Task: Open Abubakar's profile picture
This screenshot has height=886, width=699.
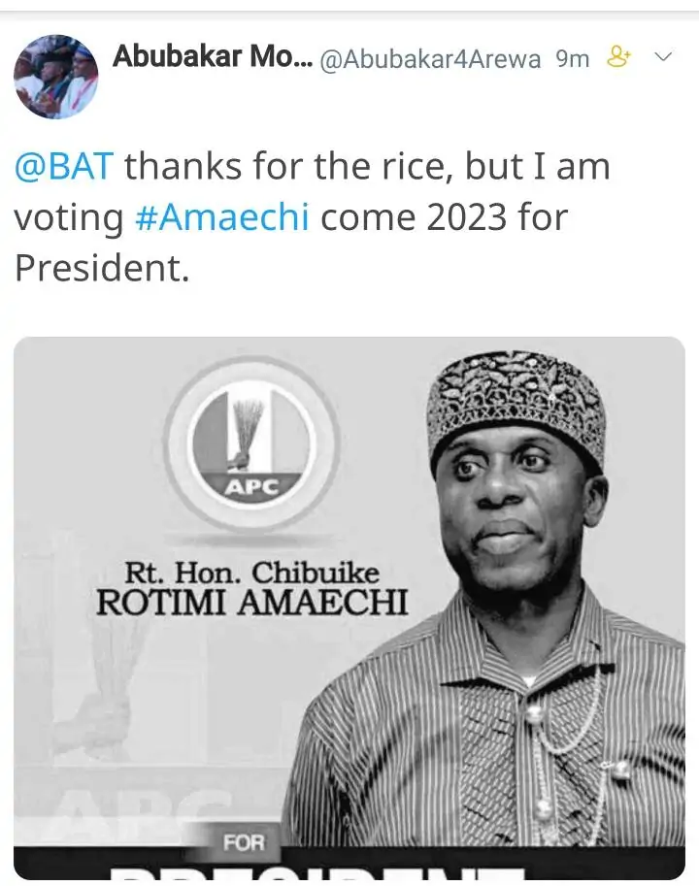Action: 56,78
